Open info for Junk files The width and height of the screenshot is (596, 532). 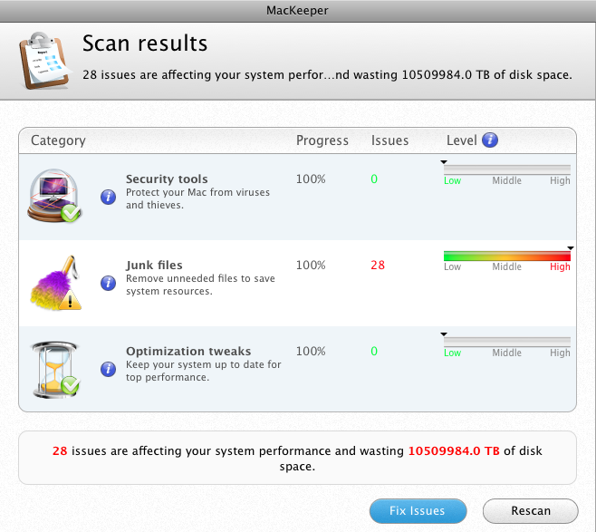tap(108, 283)
